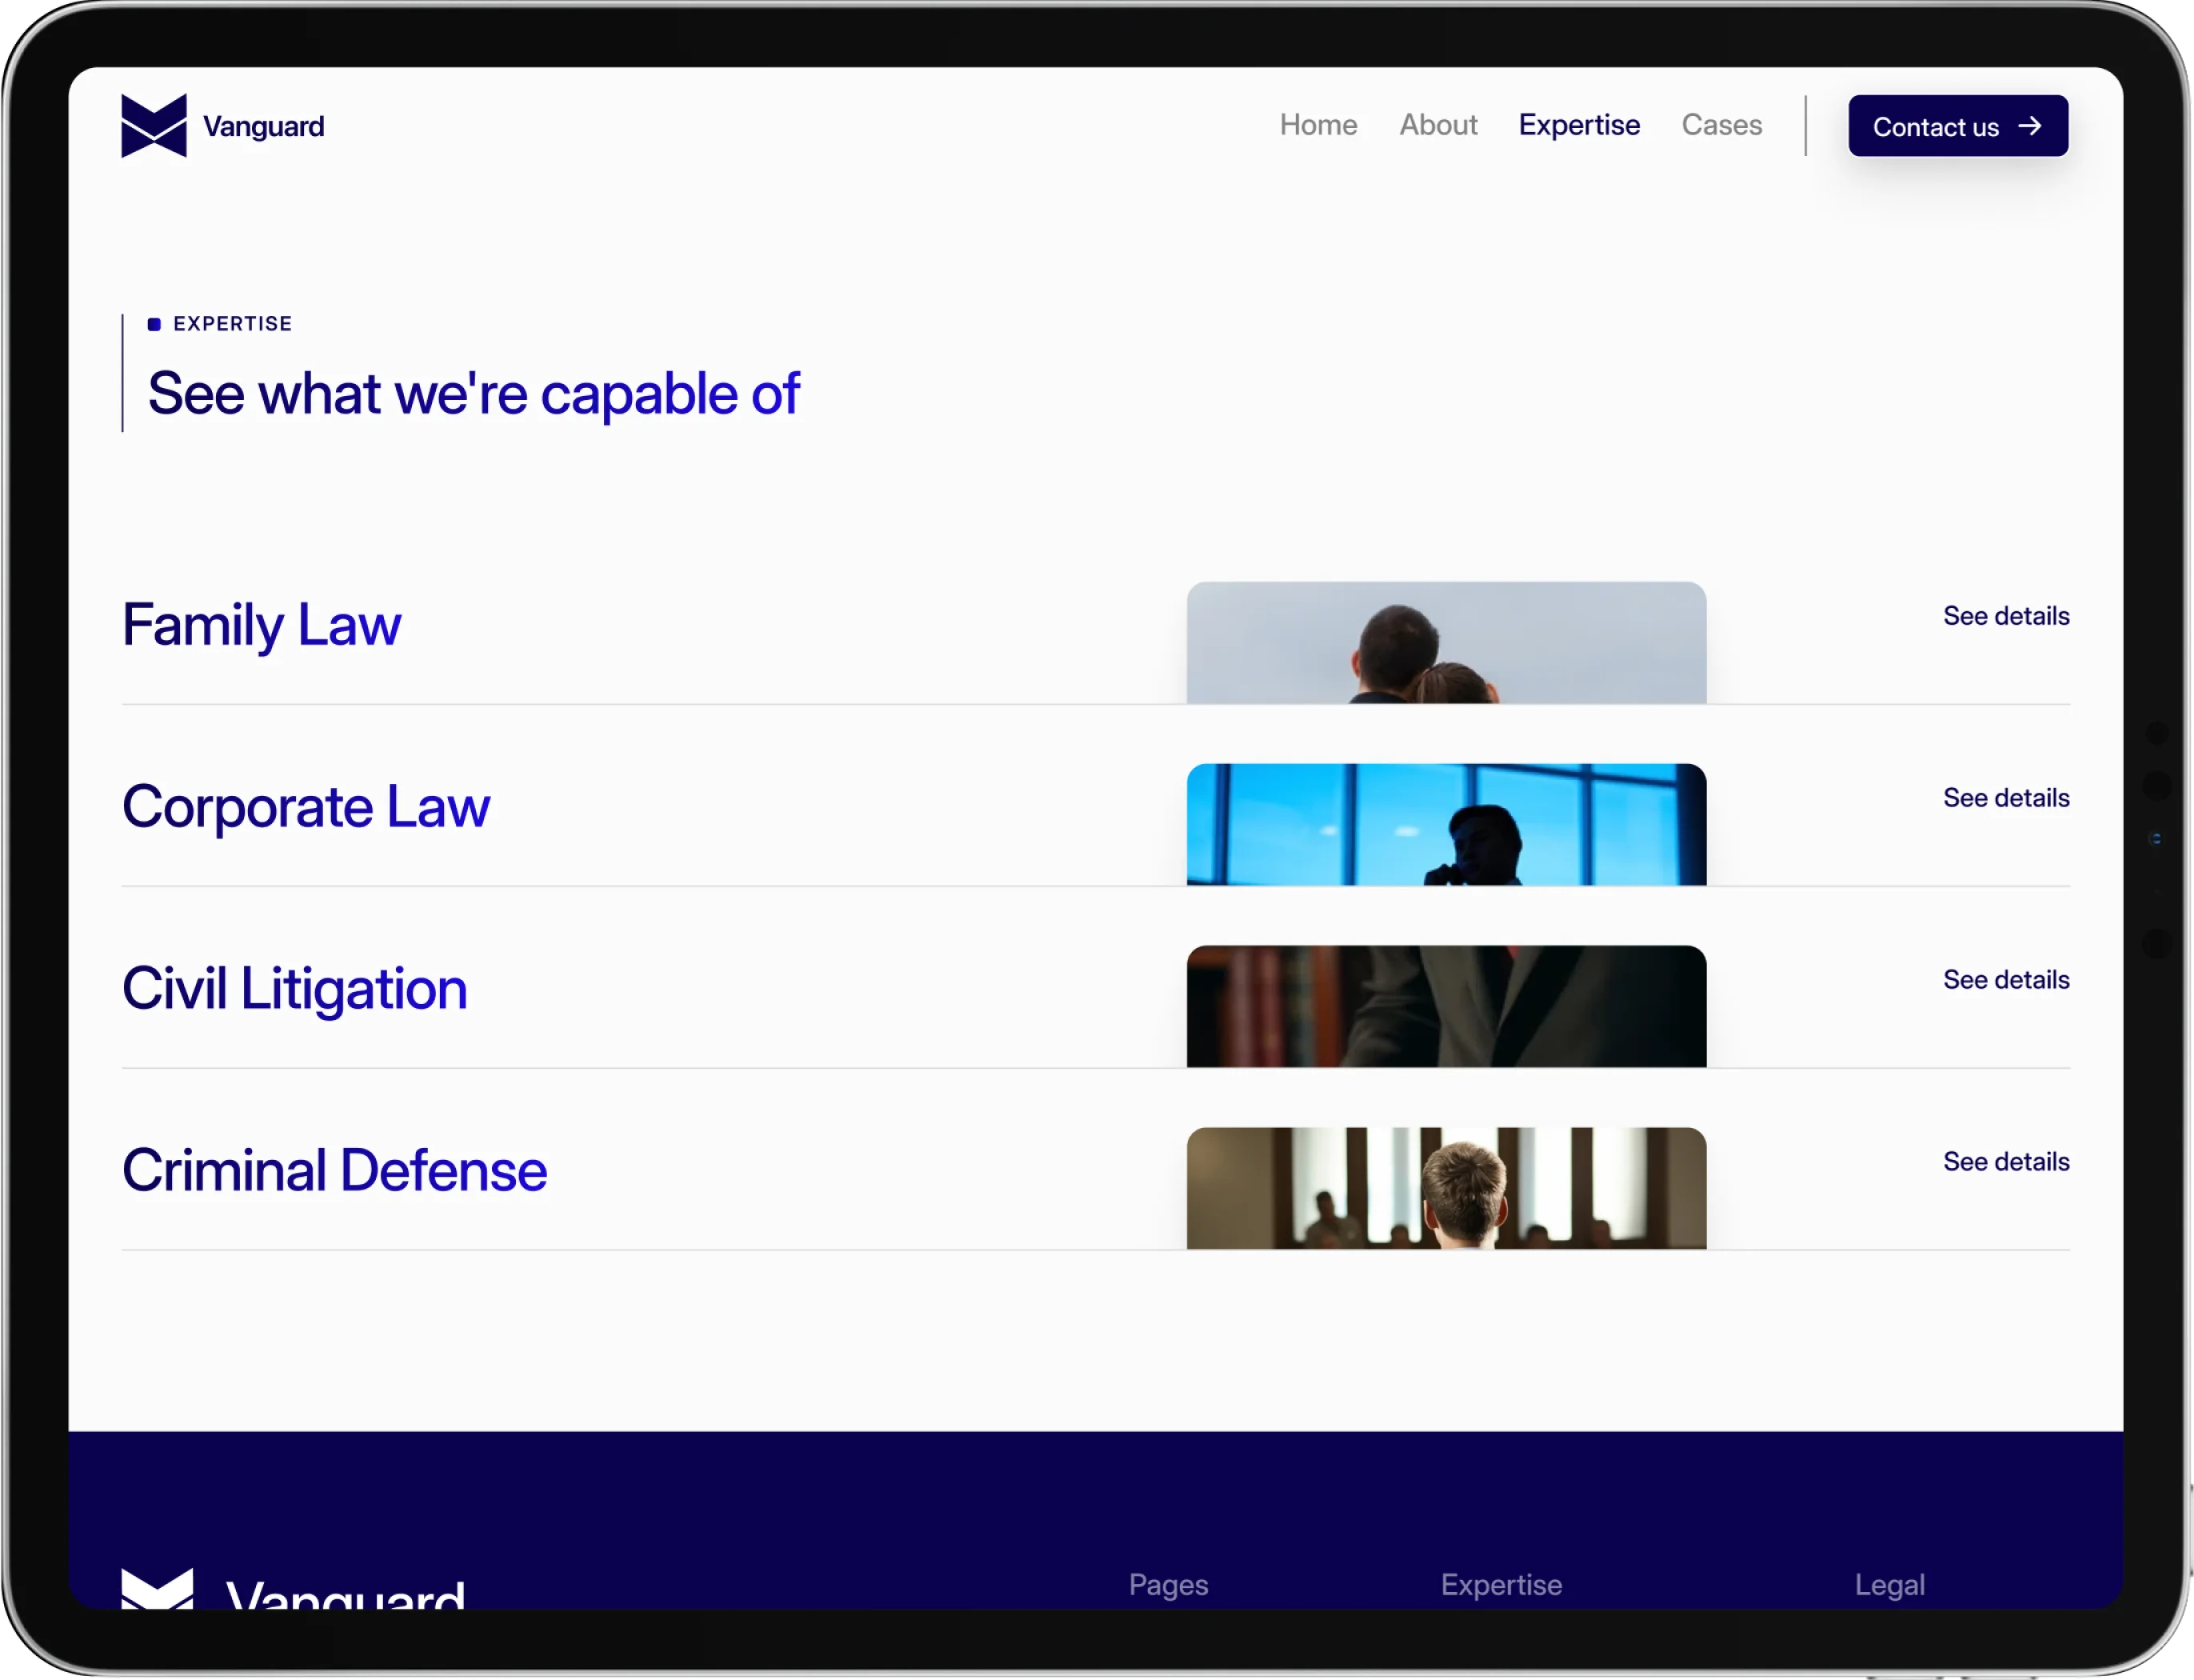Open See details for Civil Litigation
Image resolution: width=2194 pixels, height=1680 pixels.
pyautogui.click(x=2005, y=980)
